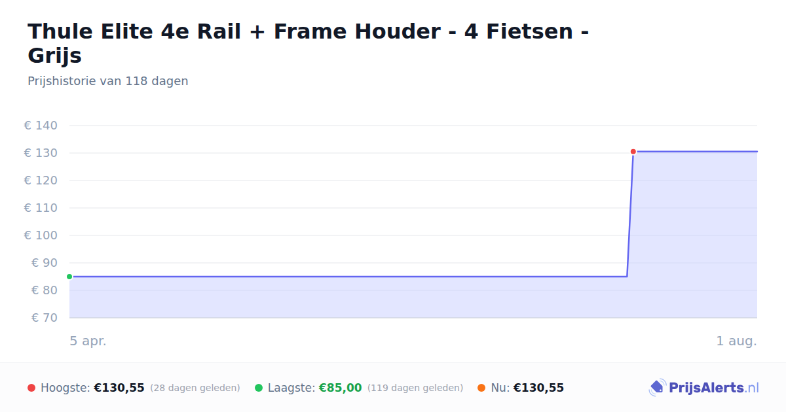Screen dimensions: 786x412
Task: Click the 28 dagen geleden text
Action: [195, 388]
